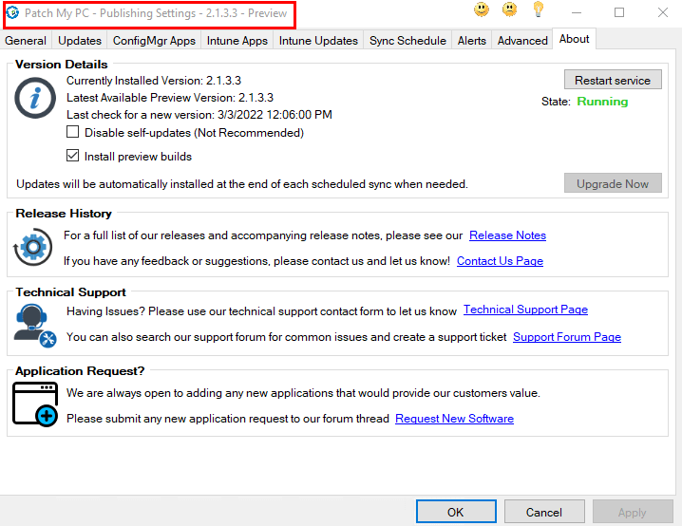
Task: Open the Updates tab
Action: [80, 41]
